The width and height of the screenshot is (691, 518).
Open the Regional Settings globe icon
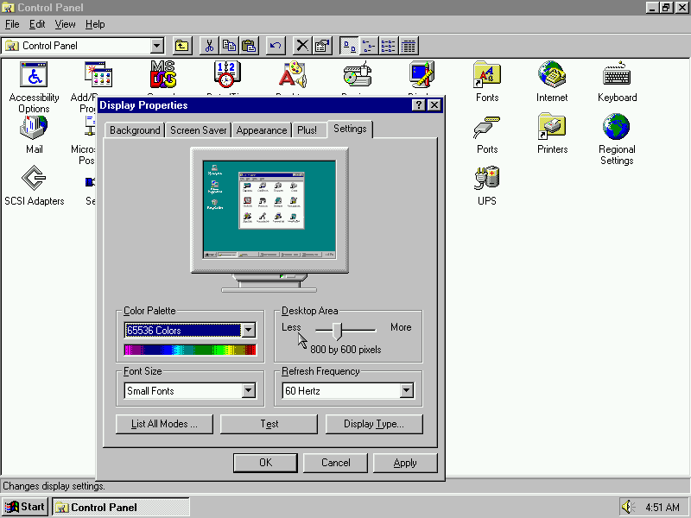617,128
